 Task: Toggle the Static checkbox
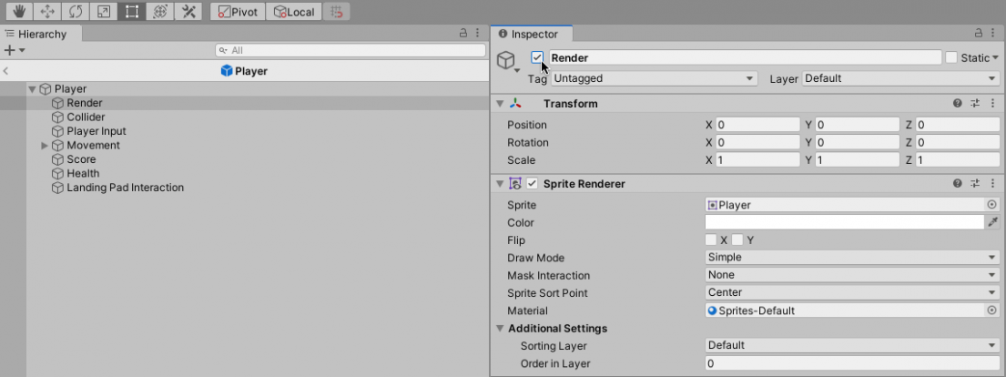click(x=951, y=57)
